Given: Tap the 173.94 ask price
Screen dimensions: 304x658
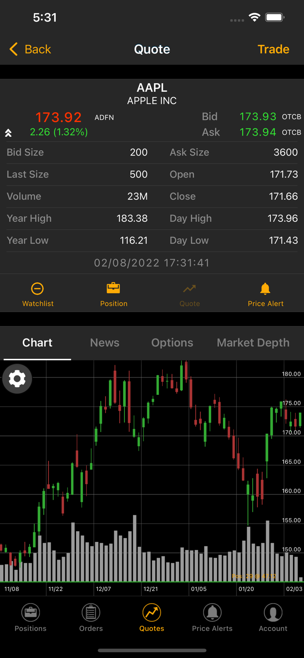Looking at the screenshot, I should (258, 132).
